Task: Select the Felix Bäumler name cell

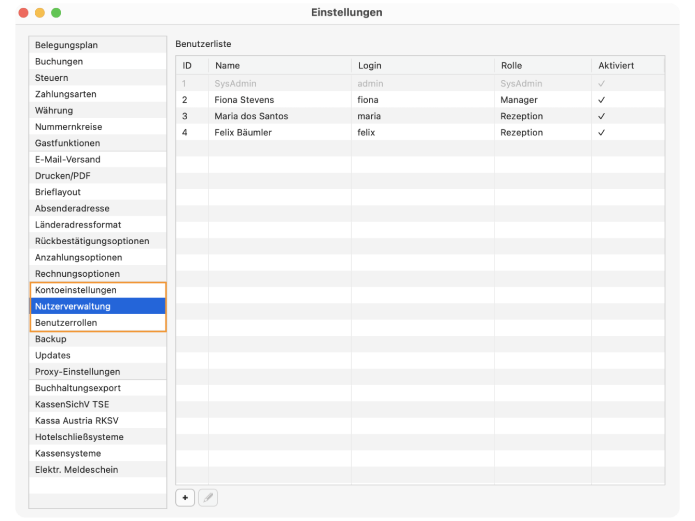Action: (x=280, y=133)
